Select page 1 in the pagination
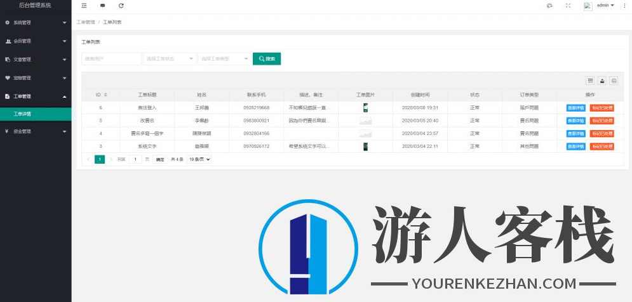The width and height of the screenshot is (632, 302). (x=100, y=159)
